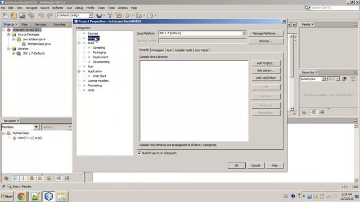Viewport: 360px width, 202px height.
Task: Click the Save All toolbar icon
Action: (31, 15)
